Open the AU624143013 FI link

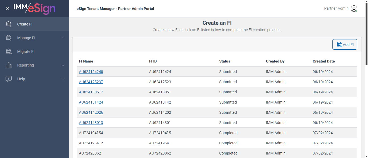click(x=91, y=123)
